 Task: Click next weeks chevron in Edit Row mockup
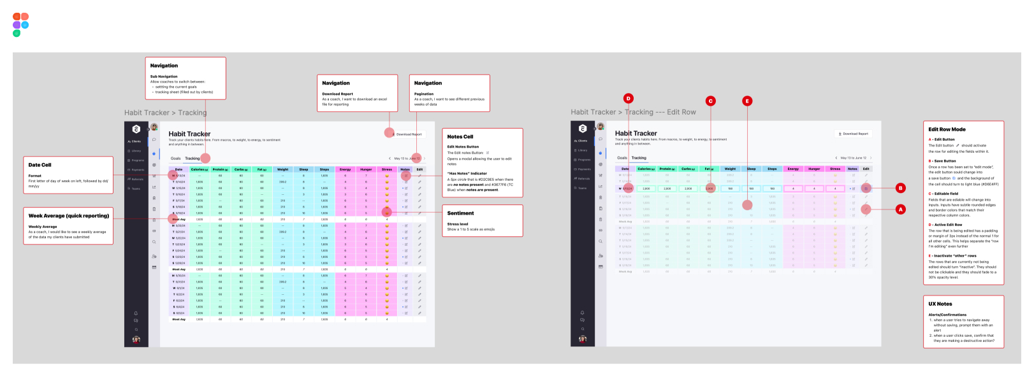click(x=870, y=158)
